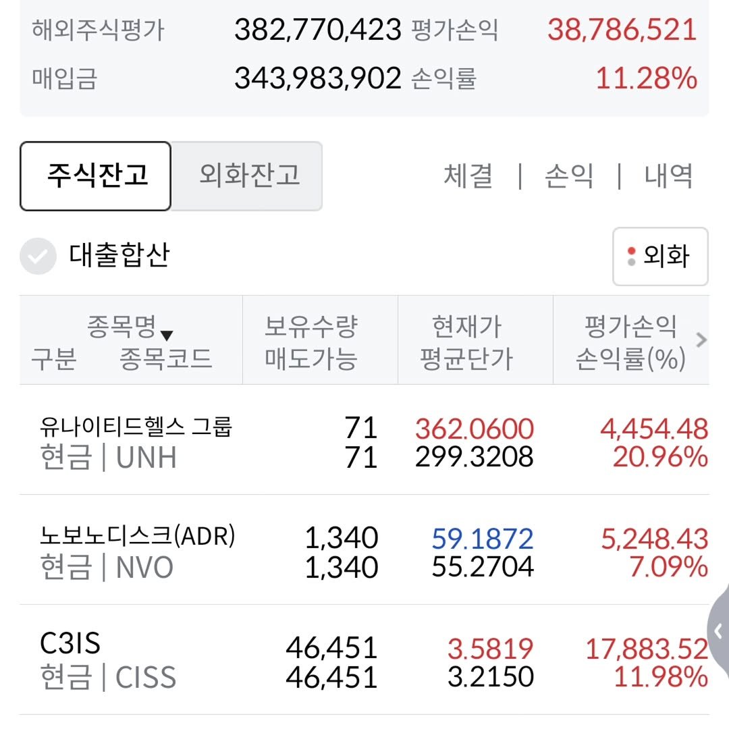
Task: Toggle the 대출합산 checkmark circle
Action: [38, 256]
